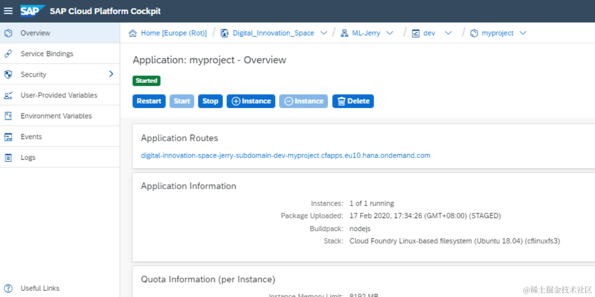The height and width of the screenshot is (297, 595).
Task: Click the Package Uploaded date value
Action: click(425, 215)
